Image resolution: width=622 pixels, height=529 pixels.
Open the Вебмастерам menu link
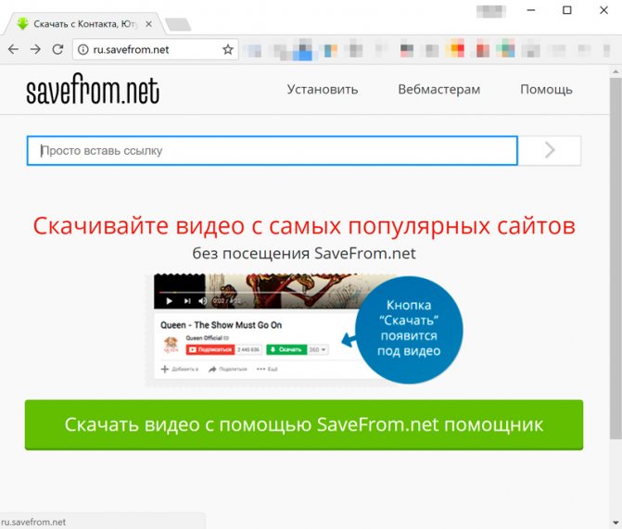pyautogui.click(x=439, y=89)
